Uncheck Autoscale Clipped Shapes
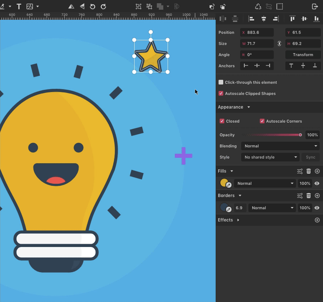Screen dimensions: 323x302 click(x=221, y=93)
